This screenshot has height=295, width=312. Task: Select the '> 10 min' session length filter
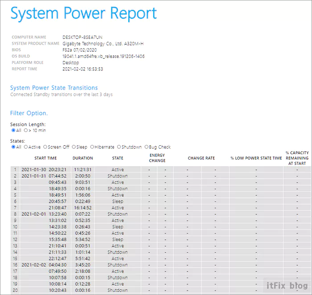click(26, 130)
